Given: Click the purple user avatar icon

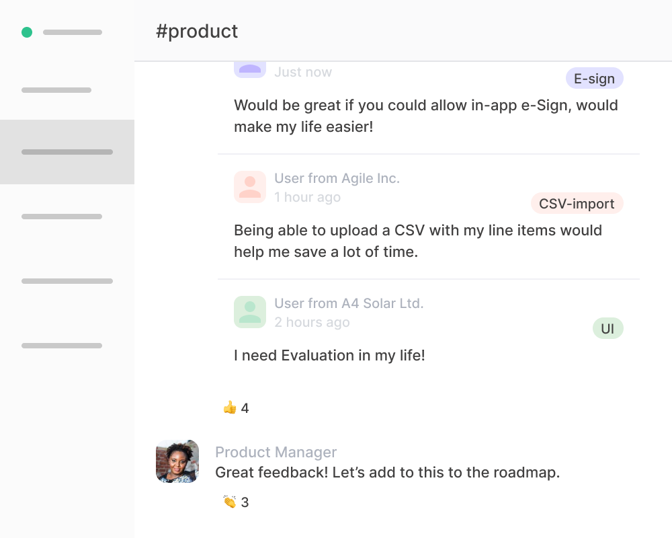Looking at the screenshot, I should 250,69.
